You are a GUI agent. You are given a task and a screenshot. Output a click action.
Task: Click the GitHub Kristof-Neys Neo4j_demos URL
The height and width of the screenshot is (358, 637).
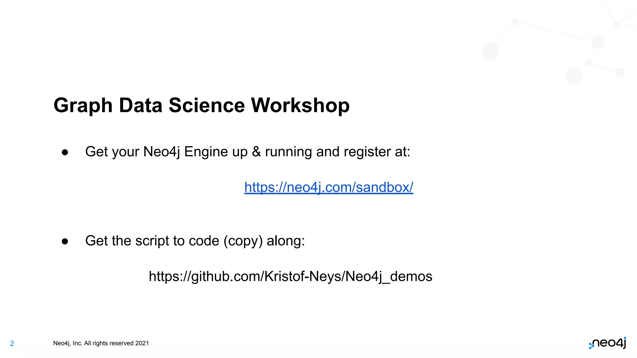(291, 276)
